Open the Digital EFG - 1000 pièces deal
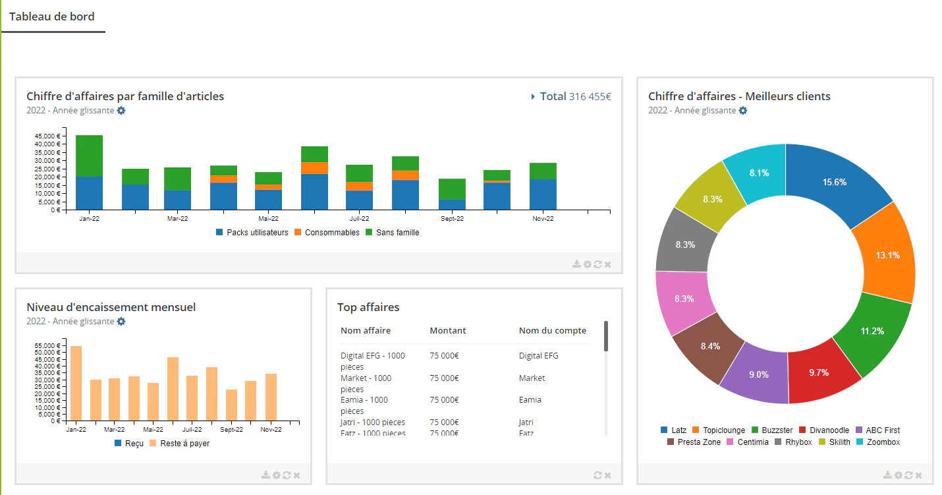 [x=373, y=361]
